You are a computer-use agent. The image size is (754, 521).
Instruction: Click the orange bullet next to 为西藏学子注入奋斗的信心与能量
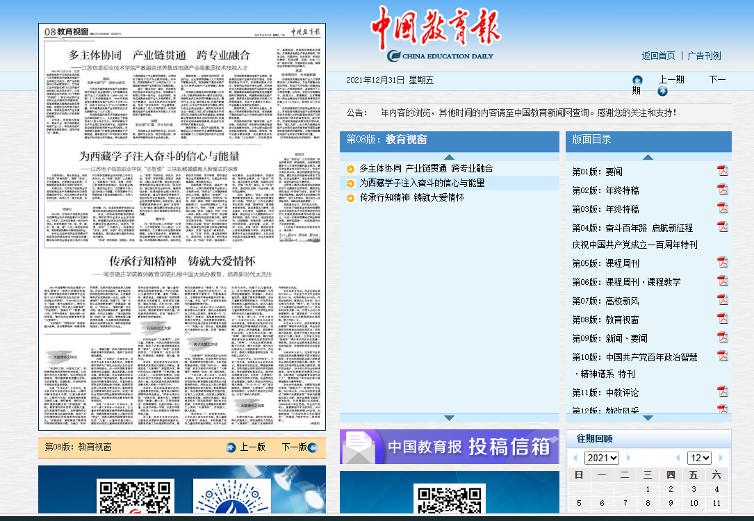tap(350, 183)
